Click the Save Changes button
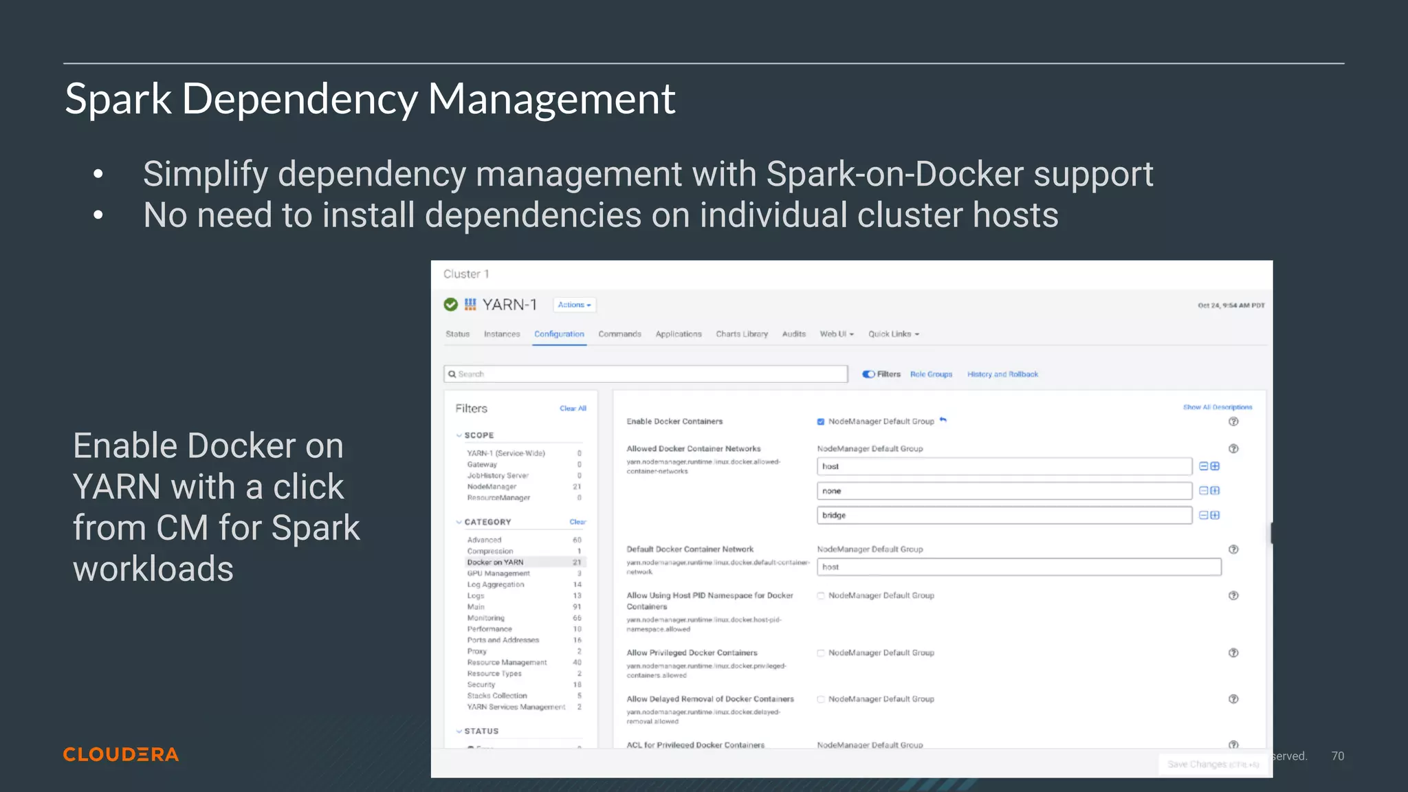 point(1213,764)
